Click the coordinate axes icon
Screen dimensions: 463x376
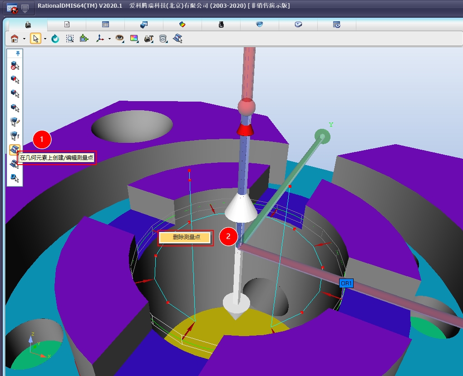(100, 39)
